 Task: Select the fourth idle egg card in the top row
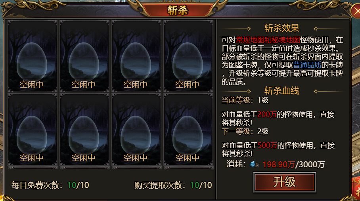(188, 56)
